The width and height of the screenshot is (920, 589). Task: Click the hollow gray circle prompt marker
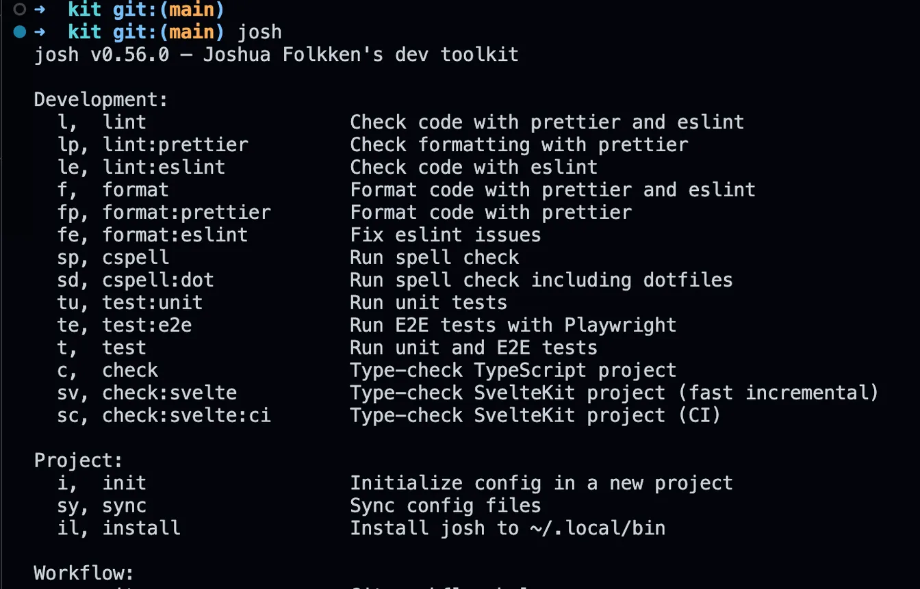pos(19,10)
